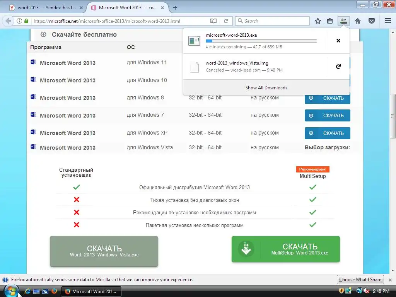Screen dimensions: 396x297
Task: Click the MultiSetup column heading
Action: [x=312, y=176]
